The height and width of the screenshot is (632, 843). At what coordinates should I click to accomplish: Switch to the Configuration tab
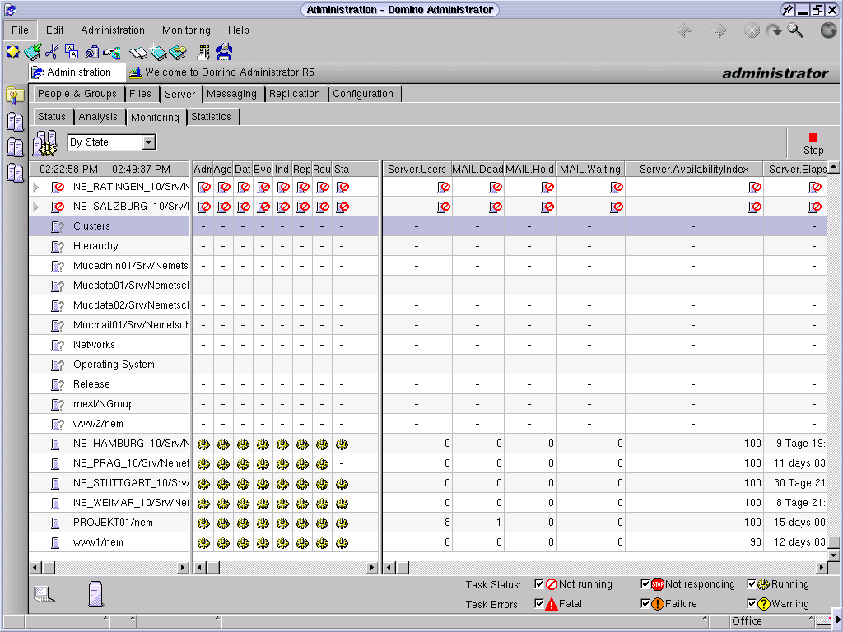(x=363, y=94)
